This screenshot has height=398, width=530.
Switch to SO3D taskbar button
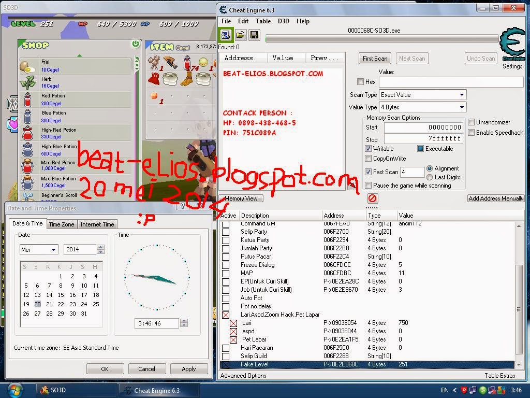tap(76, 390)
